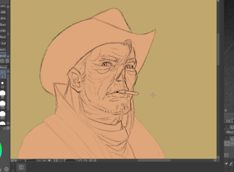The image size is (234, 172).
Task: Collapse the right panel using the arrow
Action: coord(226,110)
